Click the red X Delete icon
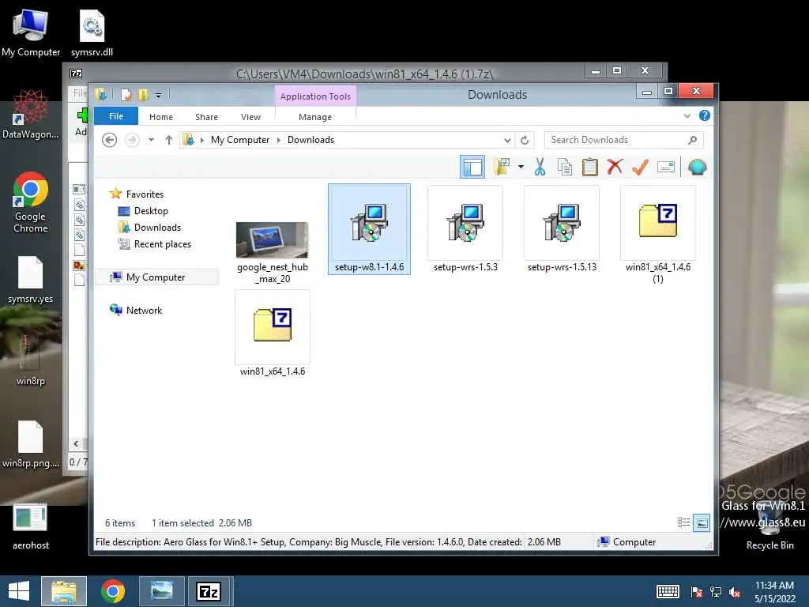 click(x=615, y=166)
